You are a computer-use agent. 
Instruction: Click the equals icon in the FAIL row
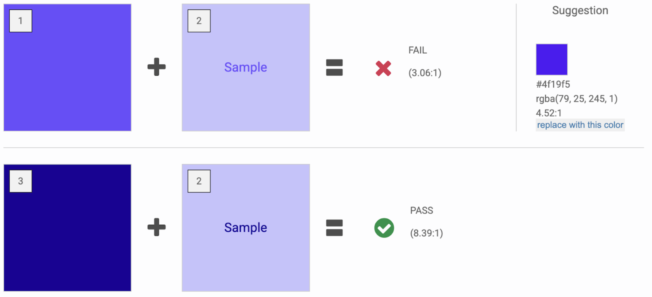pos(334,67)
